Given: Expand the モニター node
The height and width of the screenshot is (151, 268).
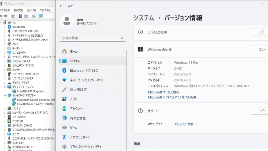Looking at the screenshot, I should click(x=5, y=134).
